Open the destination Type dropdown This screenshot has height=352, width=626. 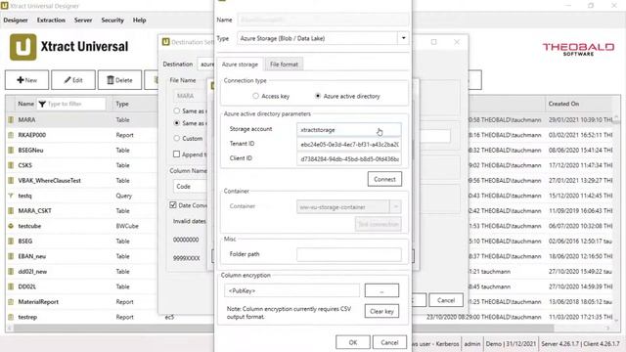pos(403,38)
